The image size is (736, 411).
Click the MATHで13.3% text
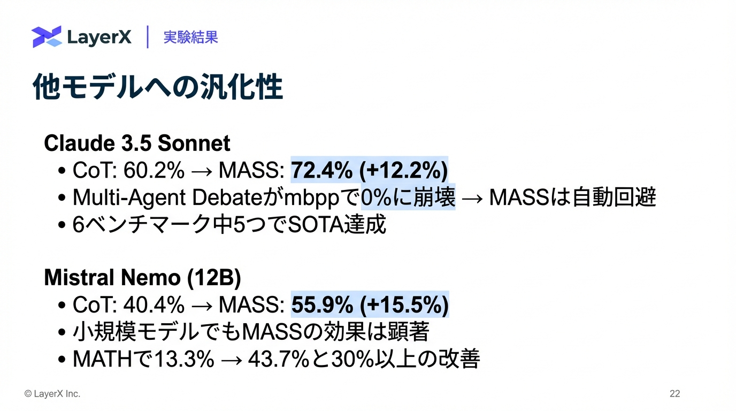click(x=143, y=359)
